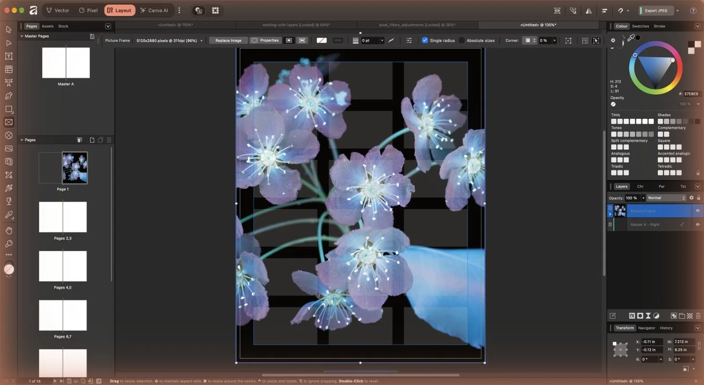The width and height of the screenshot is (704, 385).
Task: Select the Place Image tool
Action: (x=8, y=148)
